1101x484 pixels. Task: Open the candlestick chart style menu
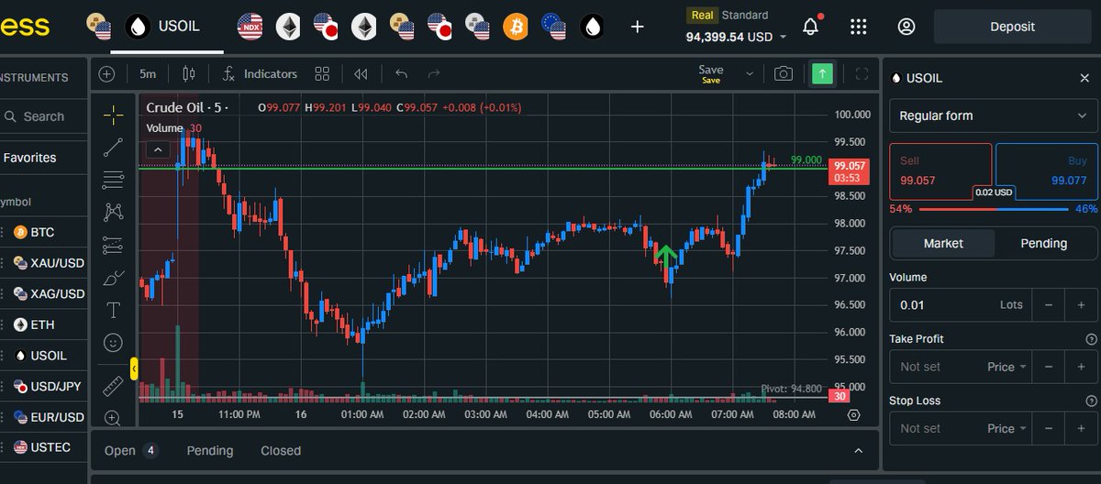click(x=190, y=73)
